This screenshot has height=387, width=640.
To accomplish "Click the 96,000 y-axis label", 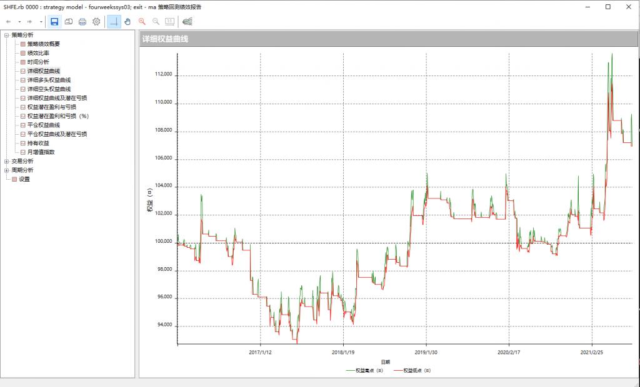I will pyautogui.click(x=164, y=298).
